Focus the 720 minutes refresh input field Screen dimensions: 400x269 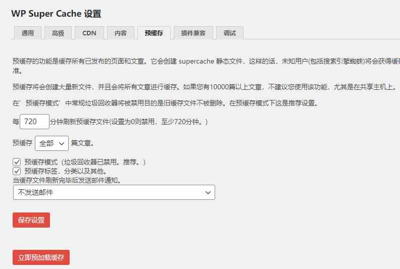pos(34,122)
